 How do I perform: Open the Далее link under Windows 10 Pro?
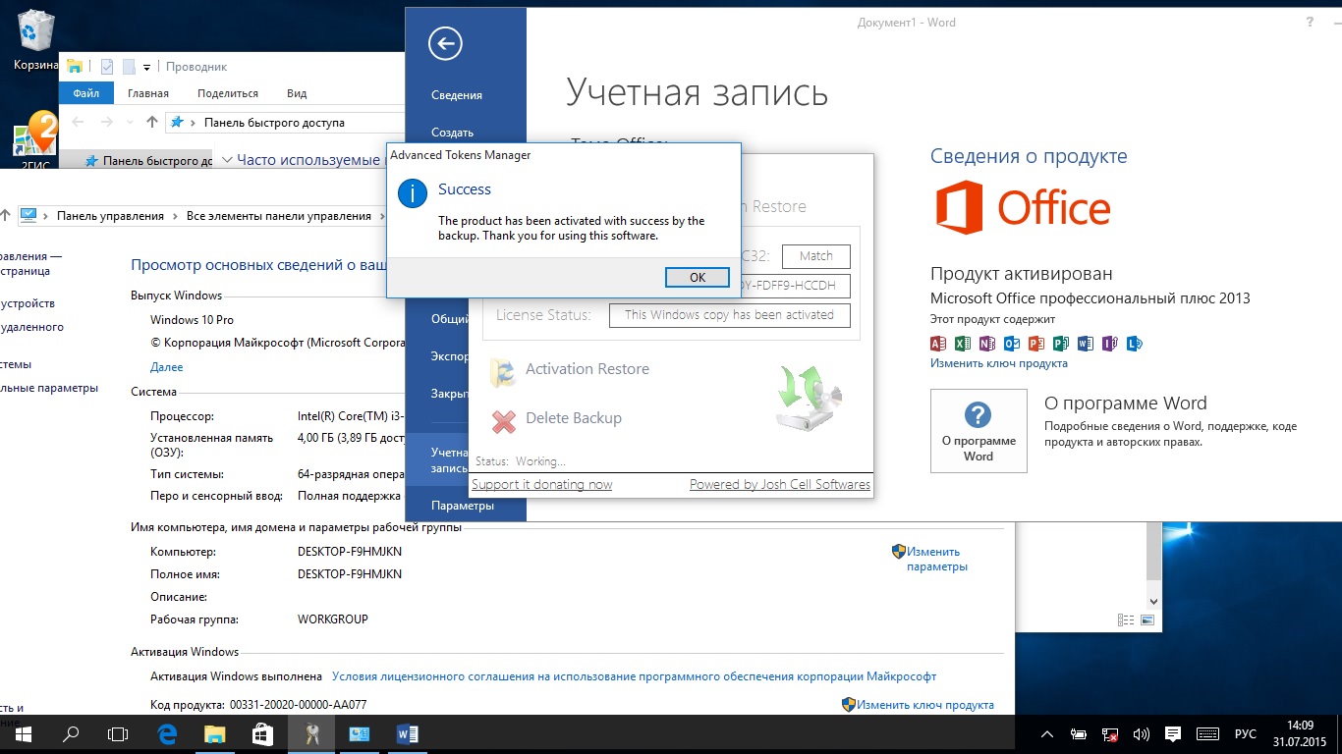click(167, 367)
